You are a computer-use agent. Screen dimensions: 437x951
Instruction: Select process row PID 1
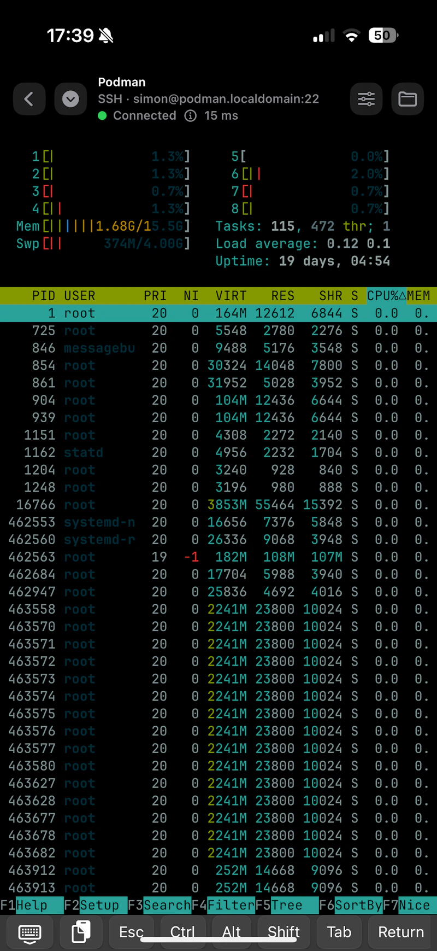218,313
